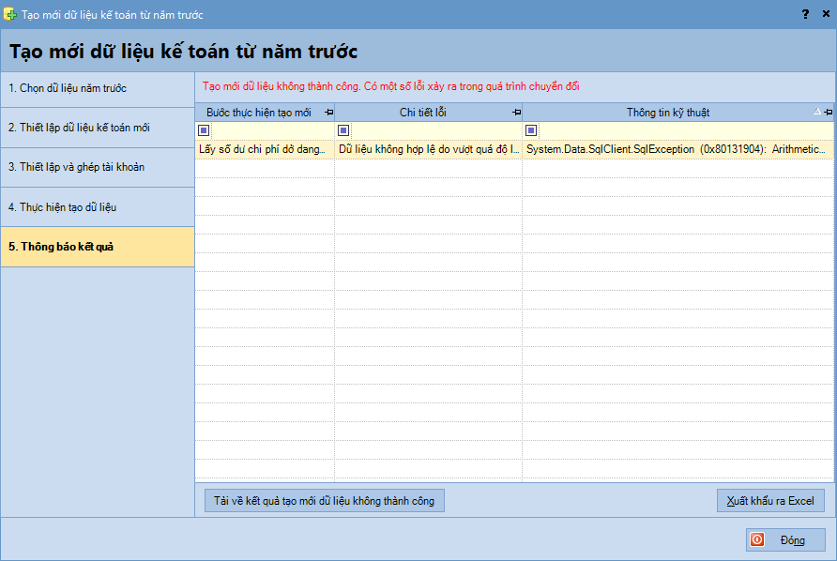Click heading 'Tạo mới dữ liệu kế toán từ năm trước'
This screenshot has width=837, height=561.
tap(183, 52)
